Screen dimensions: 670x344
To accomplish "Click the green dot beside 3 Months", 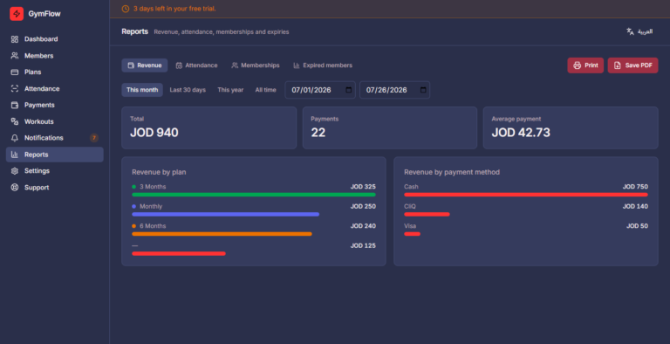I will click(x=133, y=187).
